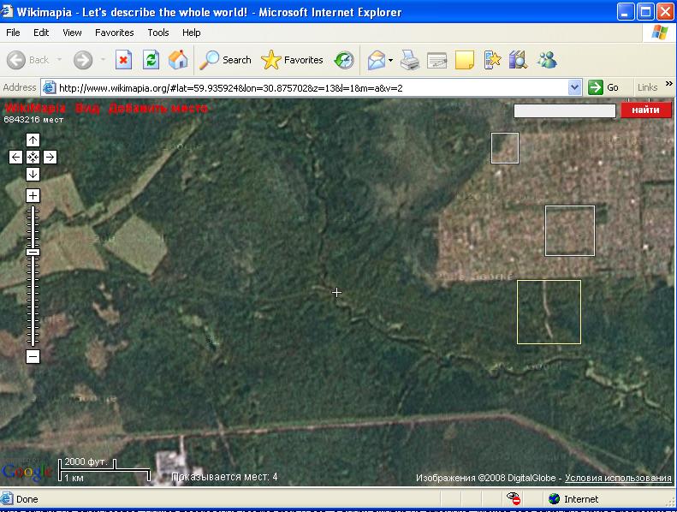
Task: Click the Print icon in toolbar
Action: (x=410, y=60)
